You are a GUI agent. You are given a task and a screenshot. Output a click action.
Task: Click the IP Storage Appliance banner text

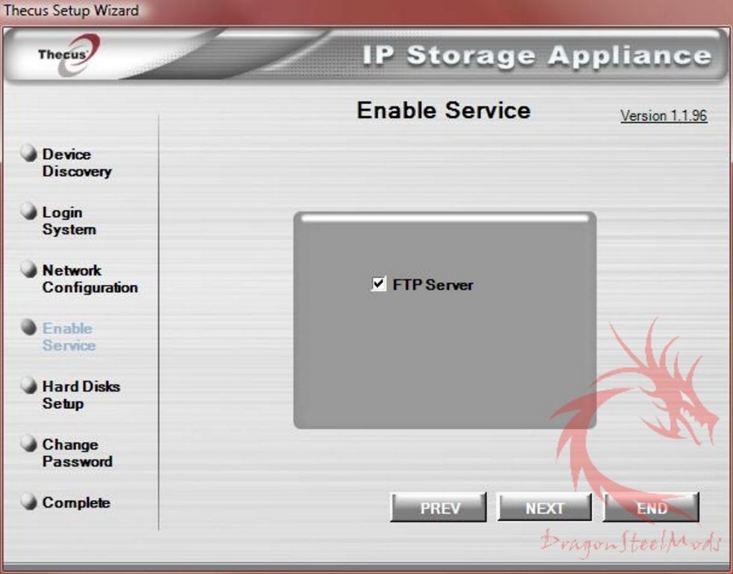click(x=537, y=55)
